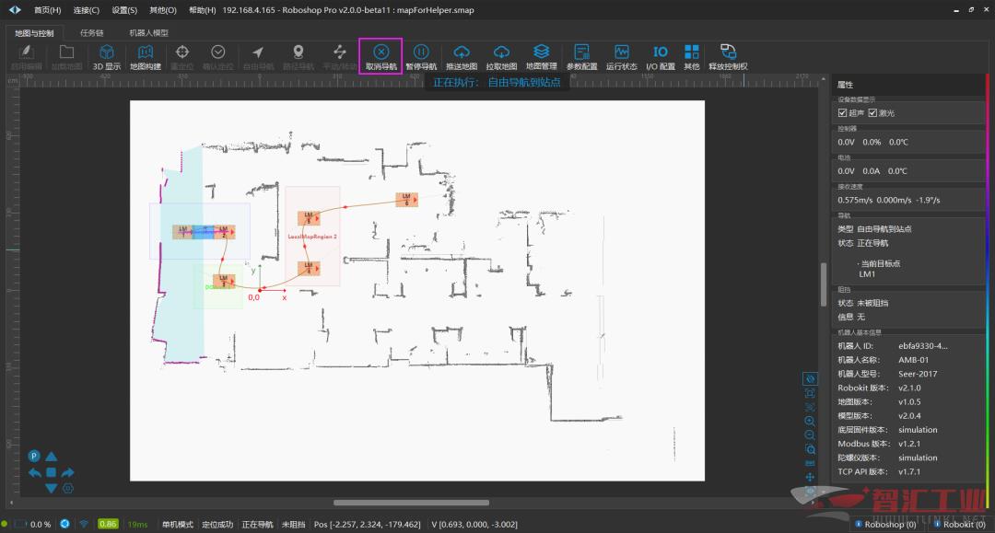
Task: Open the Robokit (0) log button
Action: point(959,524)
